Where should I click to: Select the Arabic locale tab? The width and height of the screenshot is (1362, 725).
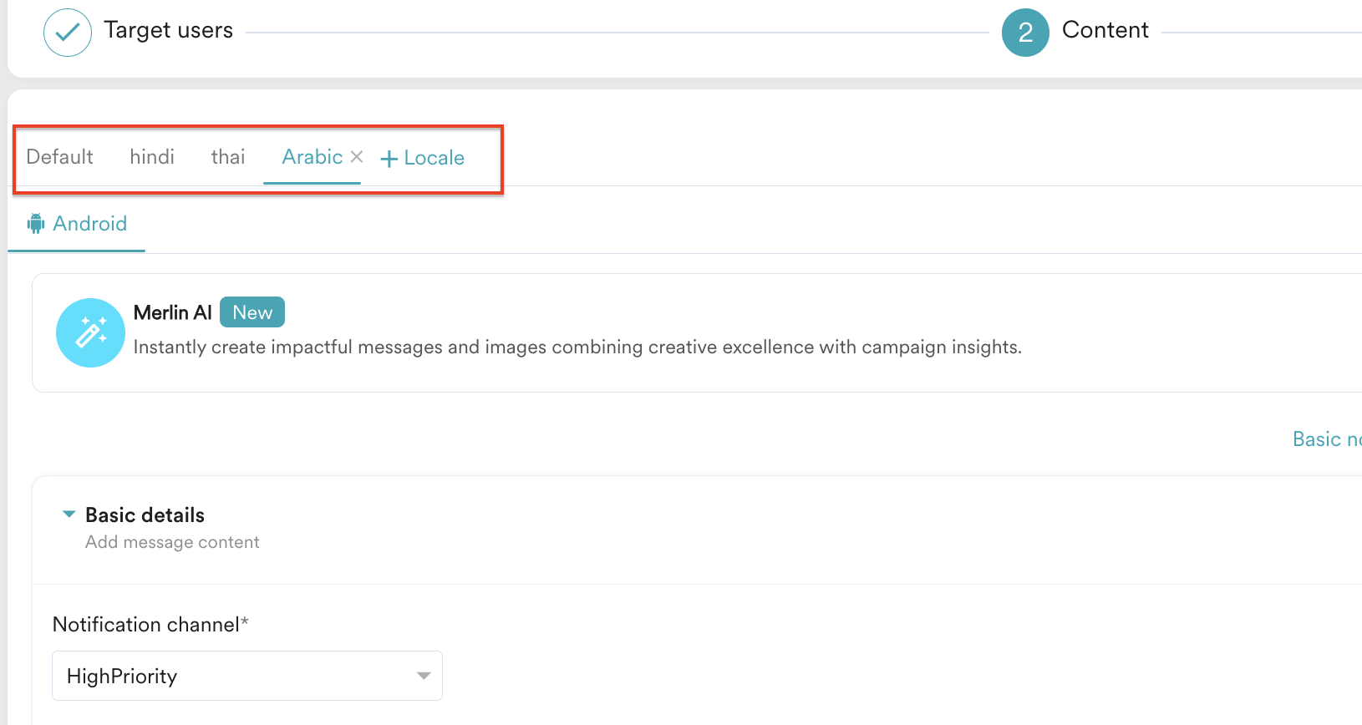[312, 157]
